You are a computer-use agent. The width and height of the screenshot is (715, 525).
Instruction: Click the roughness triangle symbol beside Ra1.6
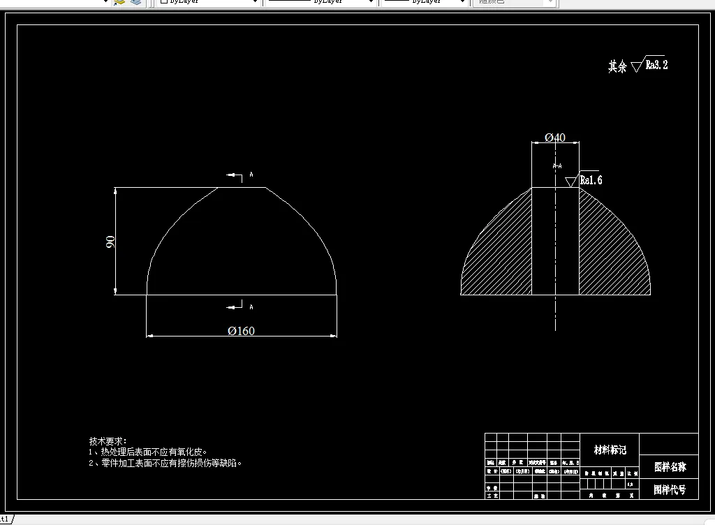click(571, 182)
